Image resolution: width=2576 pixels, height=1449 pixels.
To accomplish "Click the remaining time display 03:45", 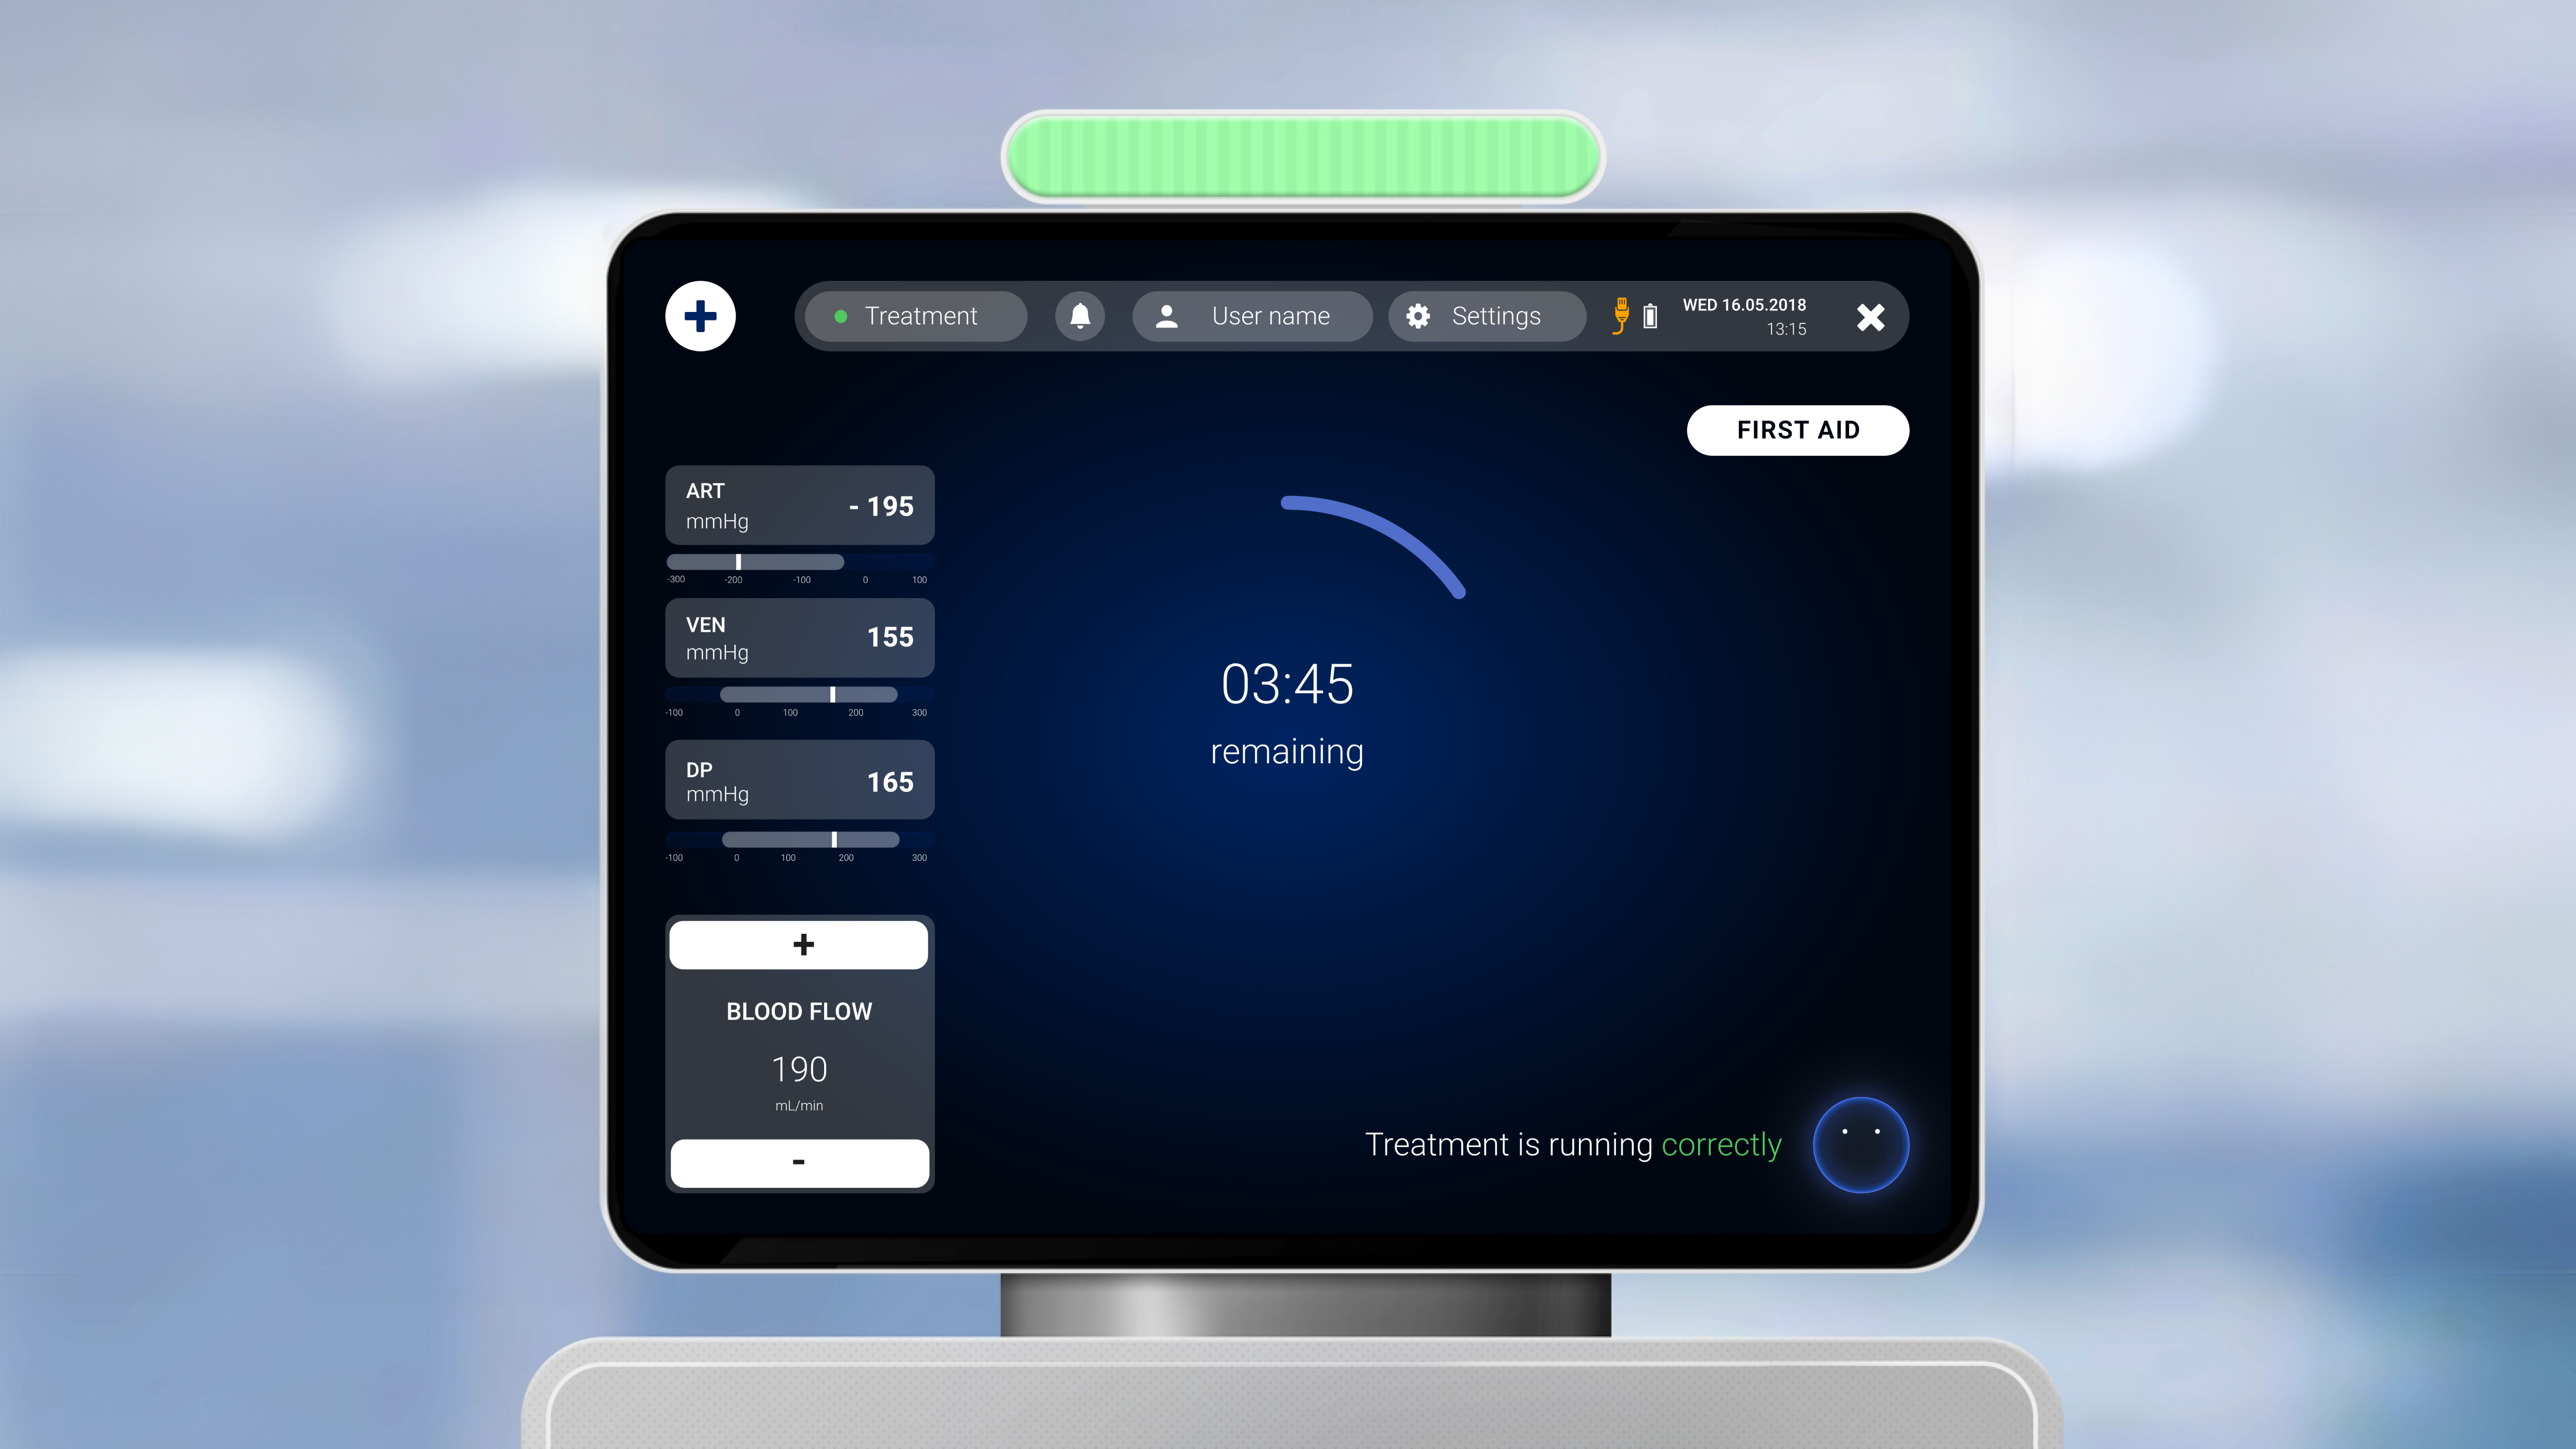I will 1288,685.
